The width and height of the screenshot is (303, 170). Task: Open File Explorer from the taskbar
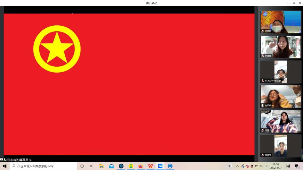point(101,166)
